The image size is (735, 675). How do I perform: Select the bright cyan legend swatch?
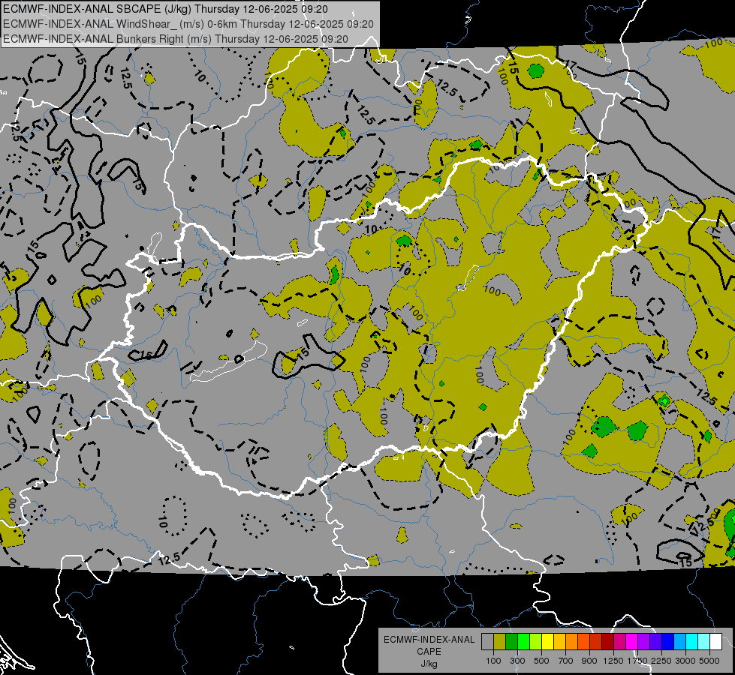692,641
